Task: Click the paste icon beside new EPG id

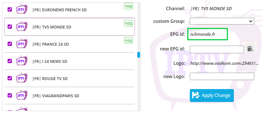Action: pos(250,49)
